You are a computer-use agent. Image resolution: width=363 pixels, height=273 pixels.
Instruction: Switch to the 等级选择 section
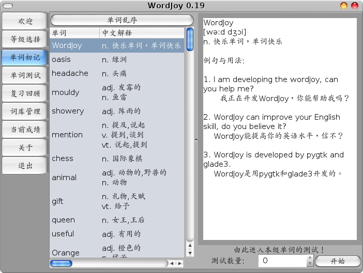point(25,39)
